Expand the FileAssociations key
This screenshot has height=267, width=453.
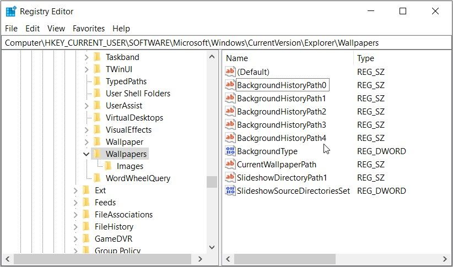[75, 215]
